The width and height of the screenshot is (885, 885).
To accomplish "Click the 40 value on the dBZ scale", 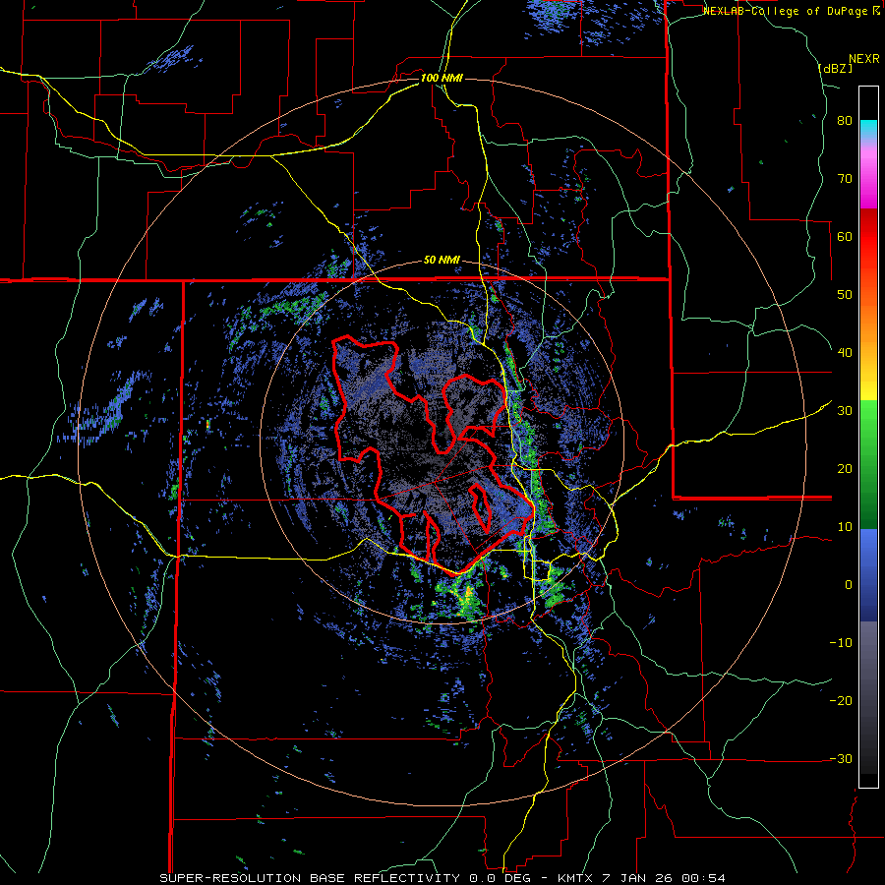I will [845, 353].
